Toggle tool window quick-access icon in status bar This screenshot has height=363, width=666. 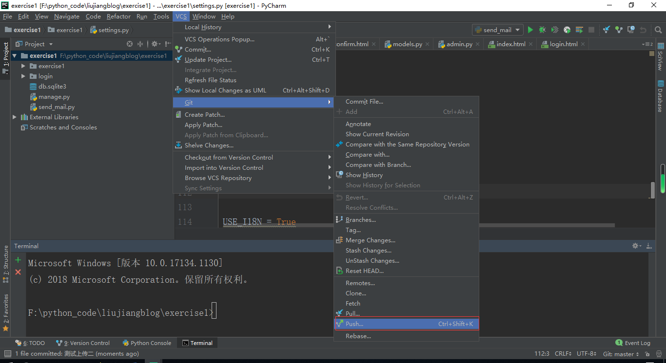click(x=7, y=354)
